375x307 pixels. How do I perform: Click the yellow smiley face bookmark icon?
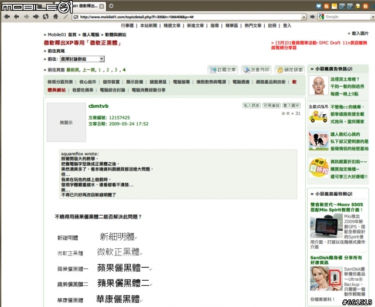[x=358, y=6]
